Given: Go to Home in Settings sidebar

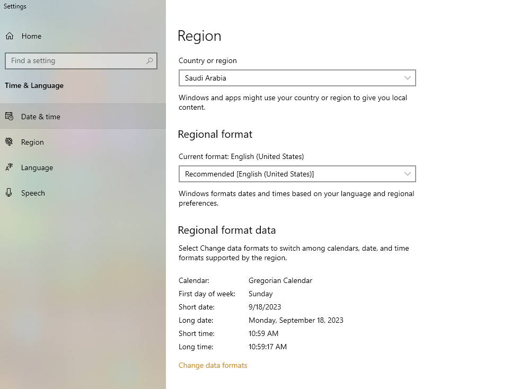Looking at the screenshot, I should click(83, 36).
